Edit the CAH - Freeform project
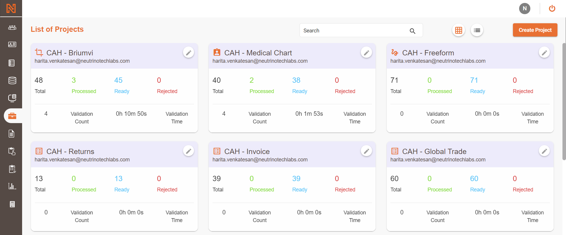Viewport: 566px width, 235px height. click(544, 53)
